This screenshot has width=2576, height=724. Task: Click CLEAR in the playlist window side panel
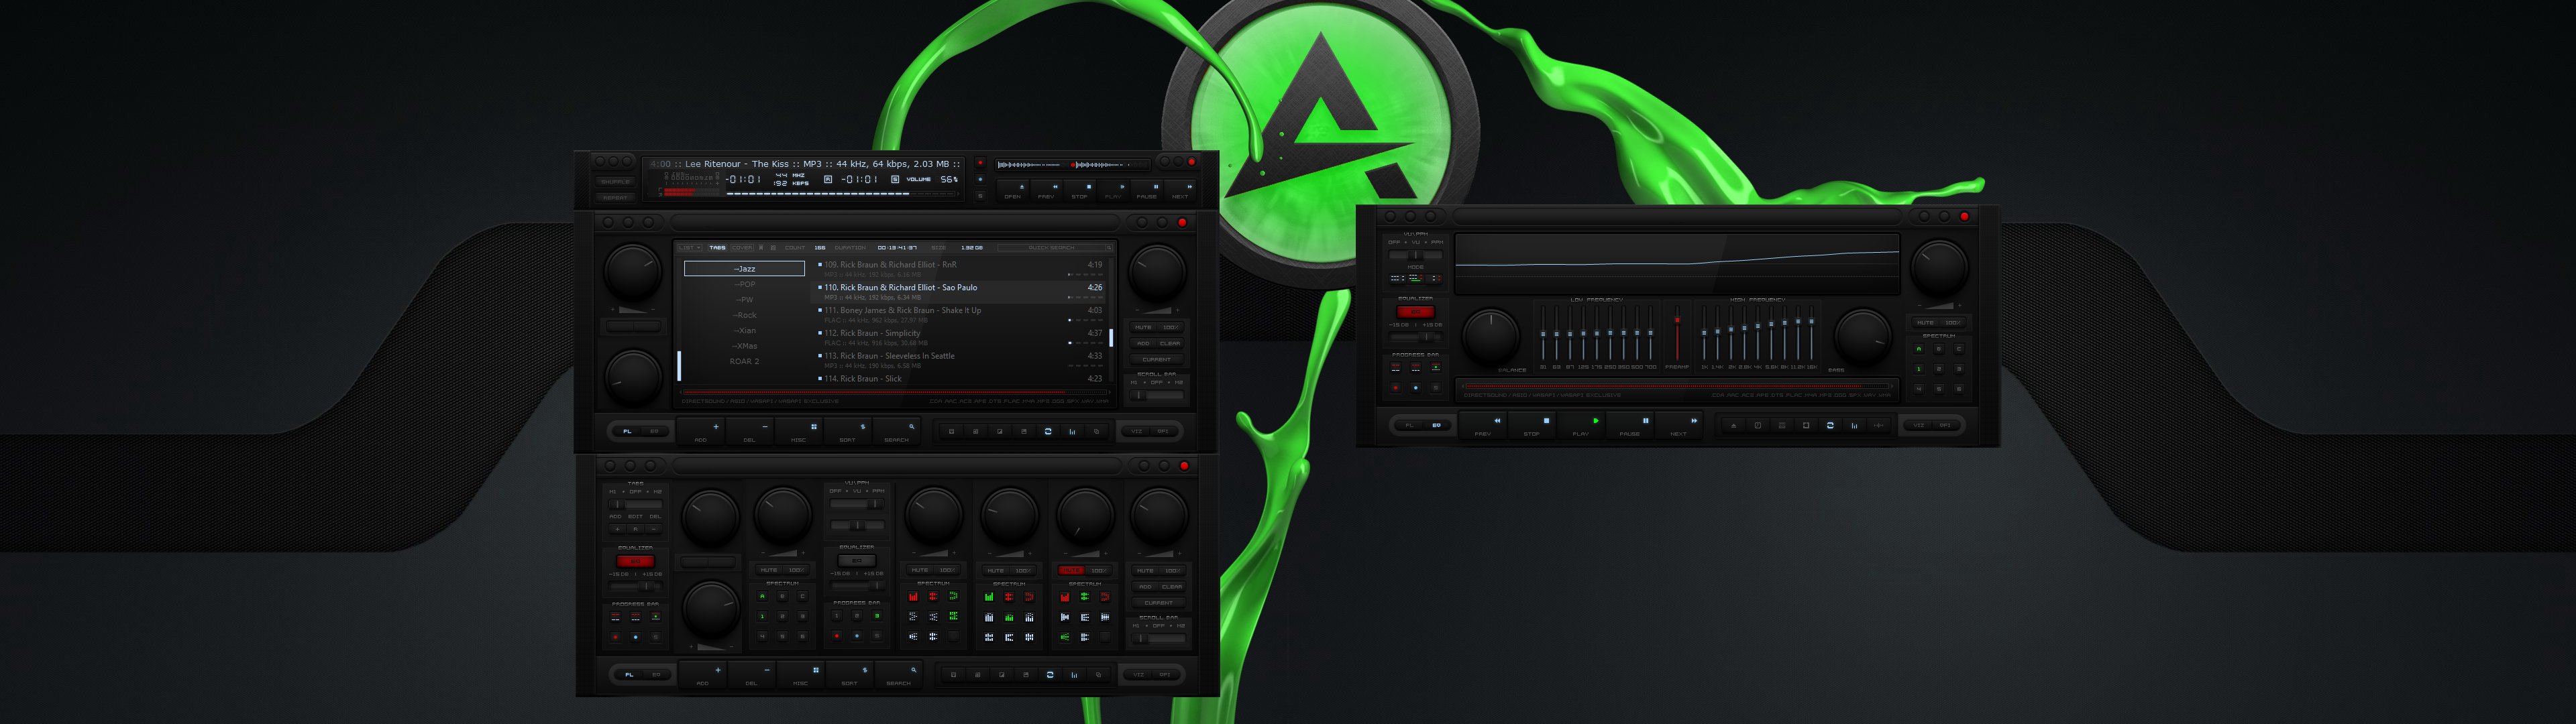(1170, 343)
